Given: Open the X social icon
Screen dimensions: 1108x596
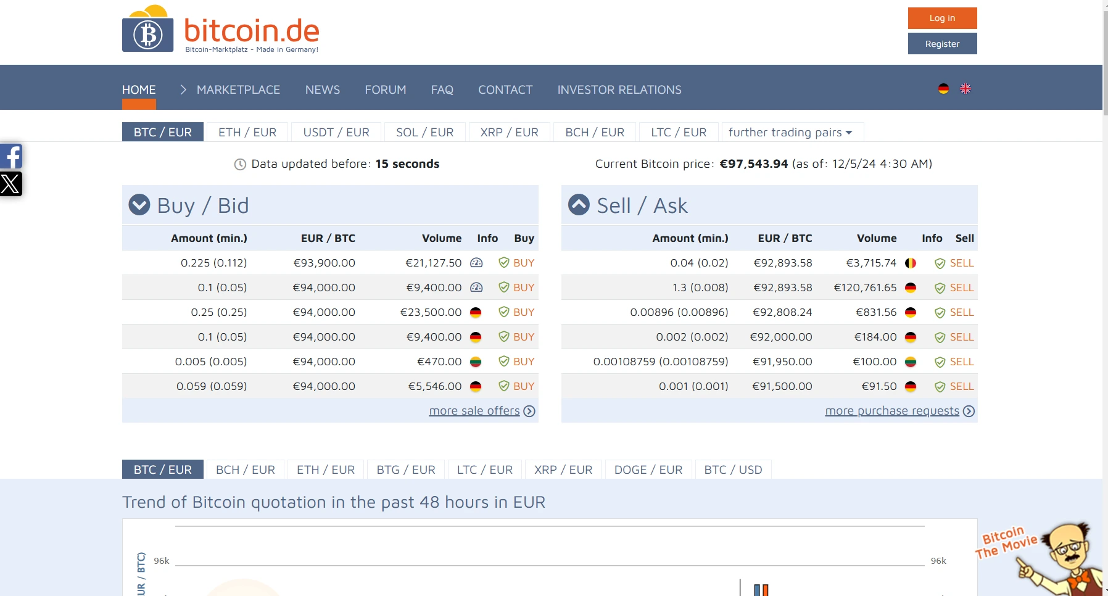Looking at the screenshot, I should coord(11,184).
